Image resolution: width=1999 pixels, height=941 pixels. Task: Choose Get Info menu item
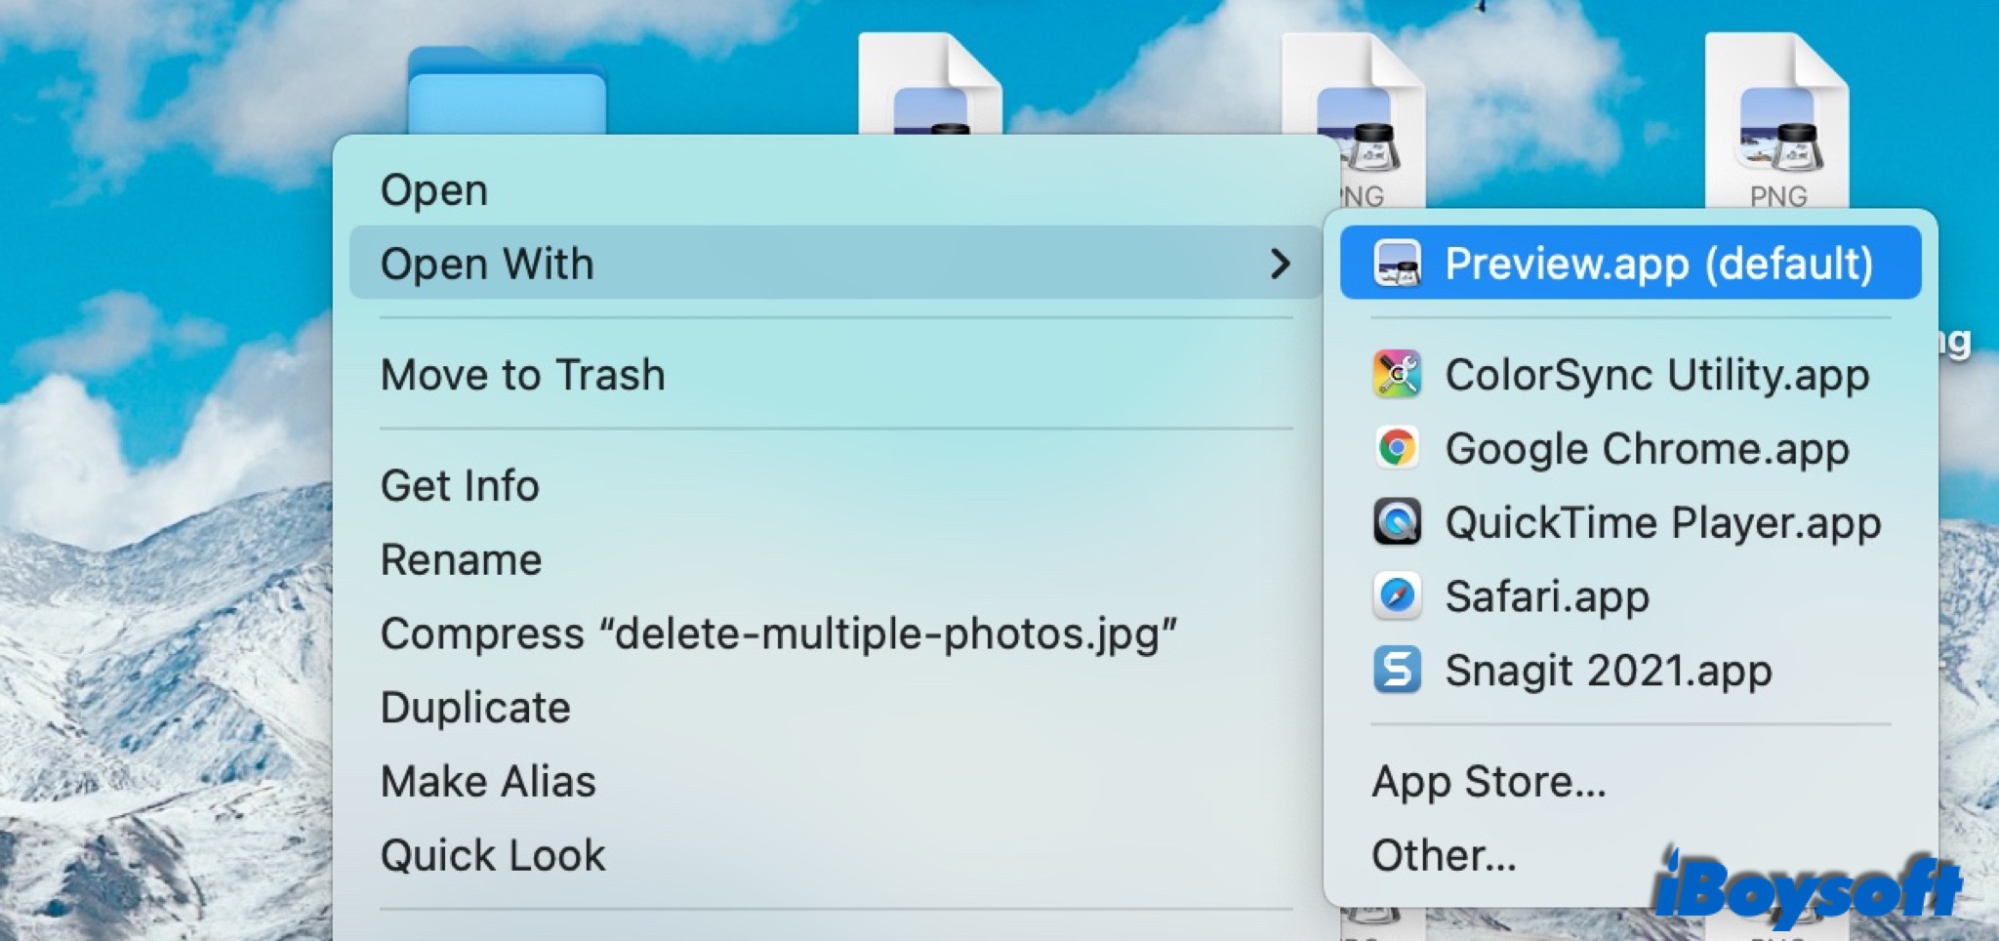coord(460,486)
